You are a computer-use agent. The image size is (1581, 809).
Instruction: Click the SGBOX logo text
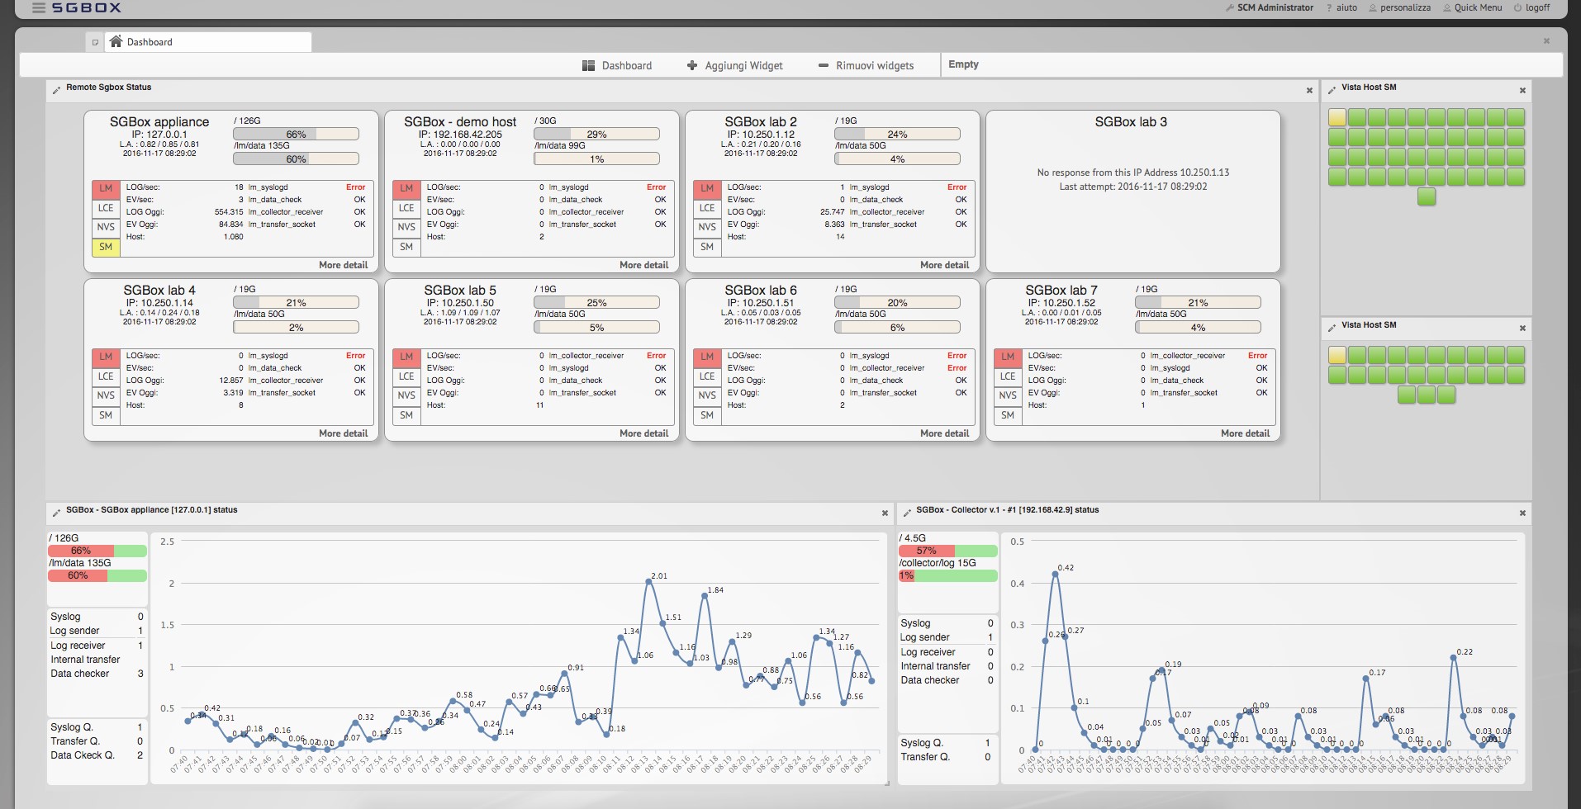pos(86,7)
